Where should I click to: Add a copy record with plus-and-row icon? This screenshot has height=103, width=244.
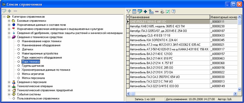click(x=151, y=11)
